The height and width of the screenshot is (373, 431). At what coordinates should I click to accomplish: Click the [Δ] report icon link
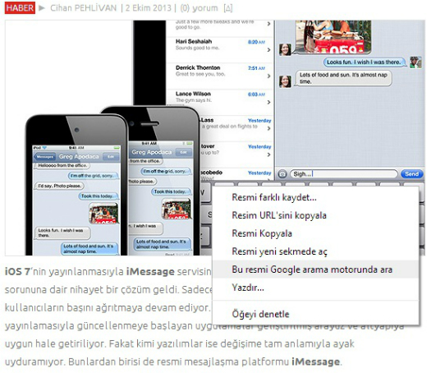(x=228, y=8)
